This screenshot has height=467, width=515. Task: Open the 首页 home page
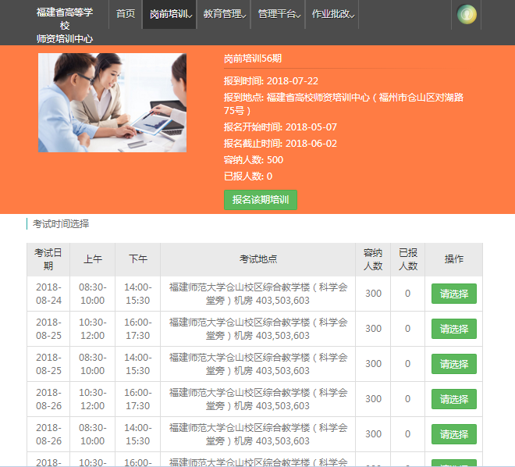pyautogui.click(x=125, y=14)
